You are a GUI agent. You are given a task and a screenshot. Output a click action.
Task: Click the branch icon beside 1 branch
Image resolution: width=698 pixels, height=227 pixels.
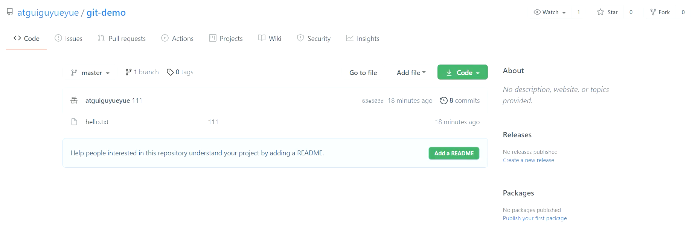tap(129, 72)
